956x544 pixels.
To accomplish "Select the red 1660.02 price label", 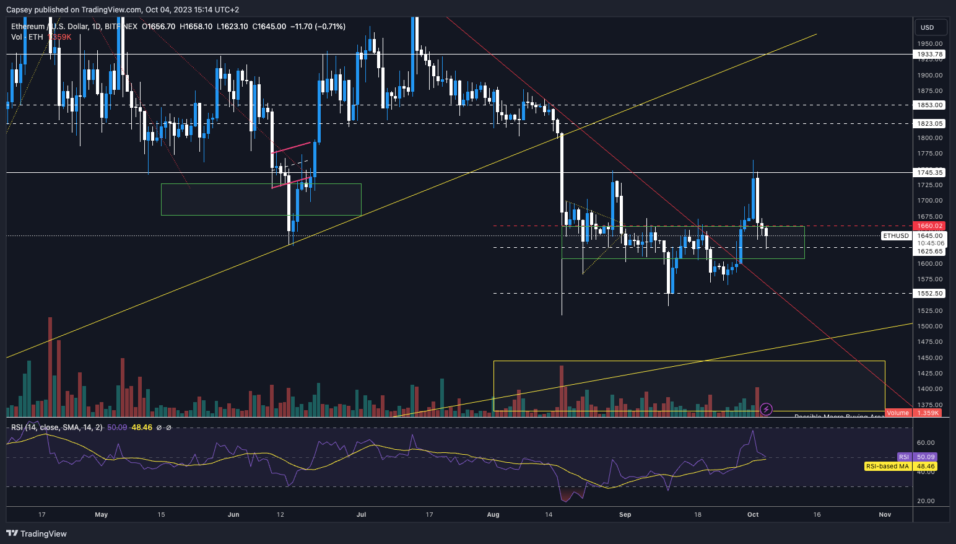I will point(930,226).
